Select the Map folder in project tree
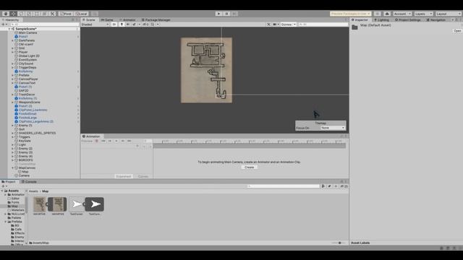The height and width of the screenshot is (260, 463). click(x=14, y=206)
